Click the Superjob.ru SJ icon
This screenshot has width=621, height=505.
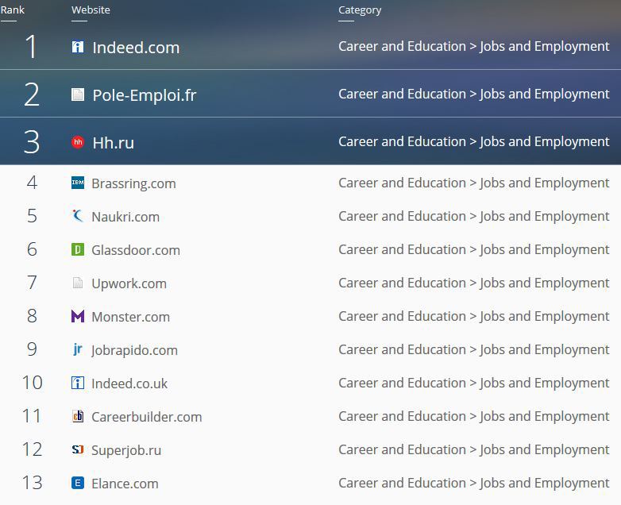pyautogui.click(x=78, y=449)
